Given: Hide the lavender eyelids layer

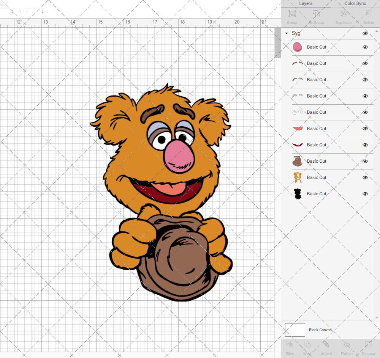Looking at the screenshot, I should (365, 96).
